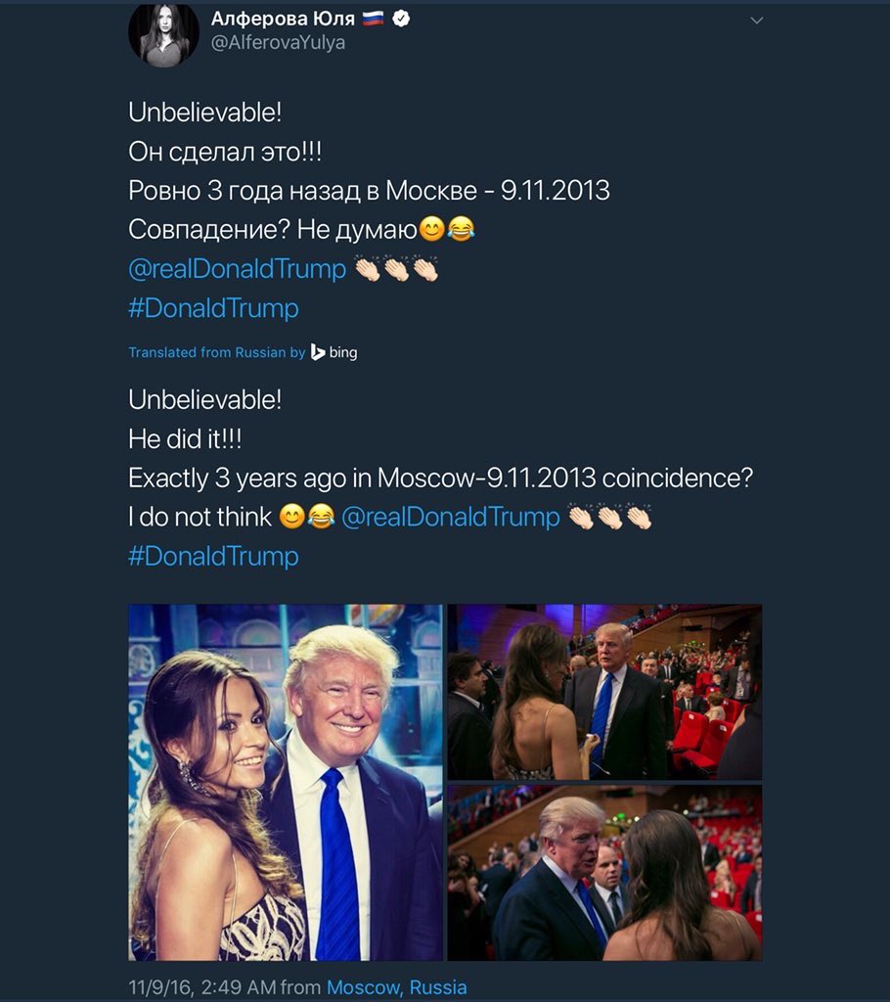Click the Russian flag emoji in the name
This screenshot has width=890, height=1002.
point(374,20)
